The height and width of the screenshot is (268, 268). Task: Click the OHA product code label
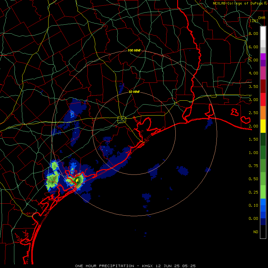pyautogui.click(x=262, y=18)
